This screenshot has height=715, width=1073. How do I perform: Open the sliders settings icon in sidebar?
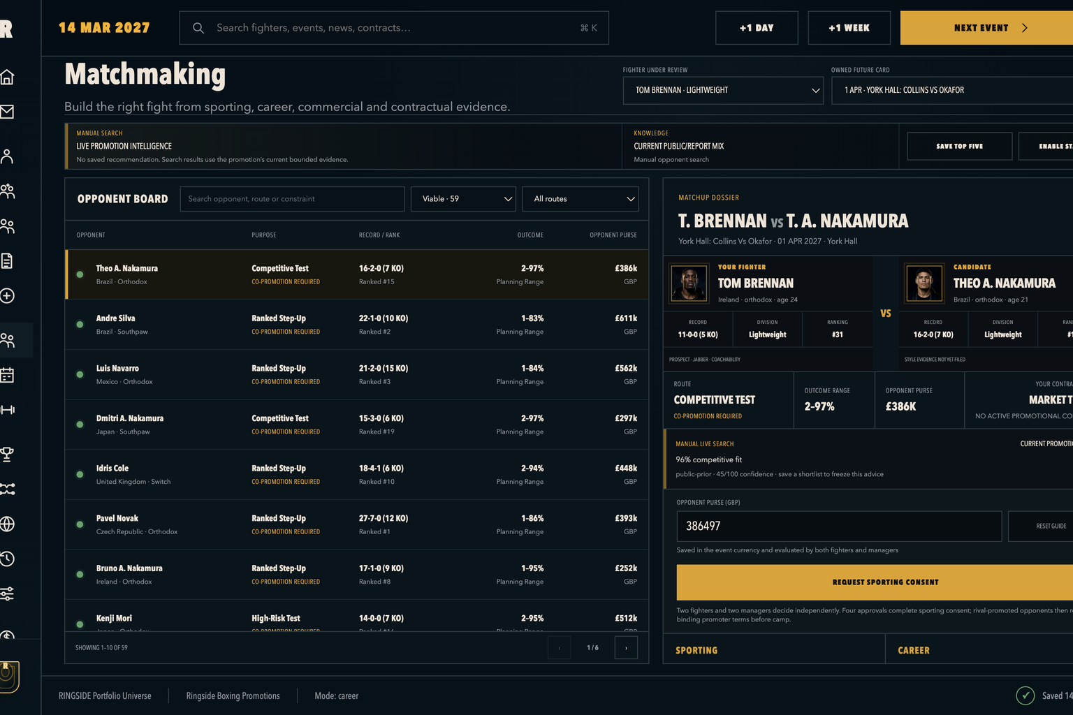pos(7,594)
